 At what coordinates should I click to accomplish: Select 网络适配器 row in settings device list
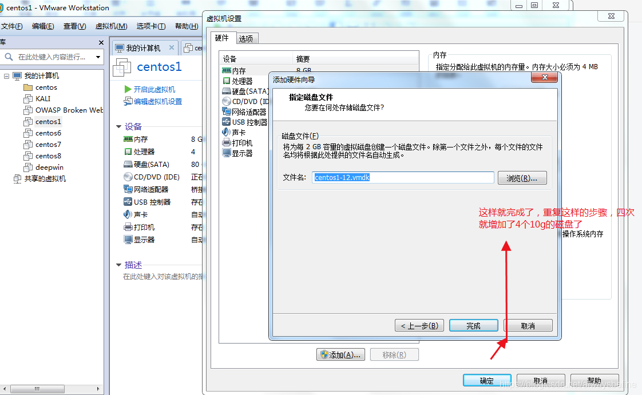pos(244,112)
